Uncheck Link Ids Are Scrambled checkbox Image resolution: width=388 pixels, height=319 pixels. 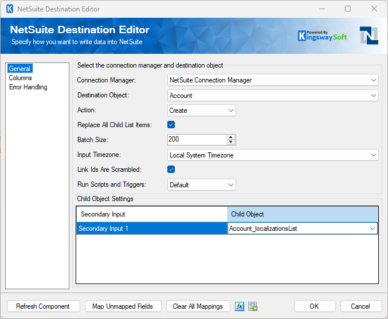[x=171, y=170]
